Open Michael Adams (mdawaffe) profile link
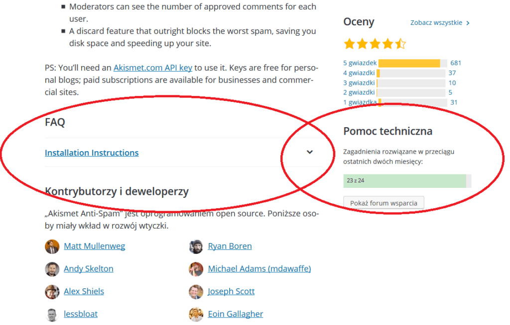Viewport: 510px width, 325px height. 259,269
